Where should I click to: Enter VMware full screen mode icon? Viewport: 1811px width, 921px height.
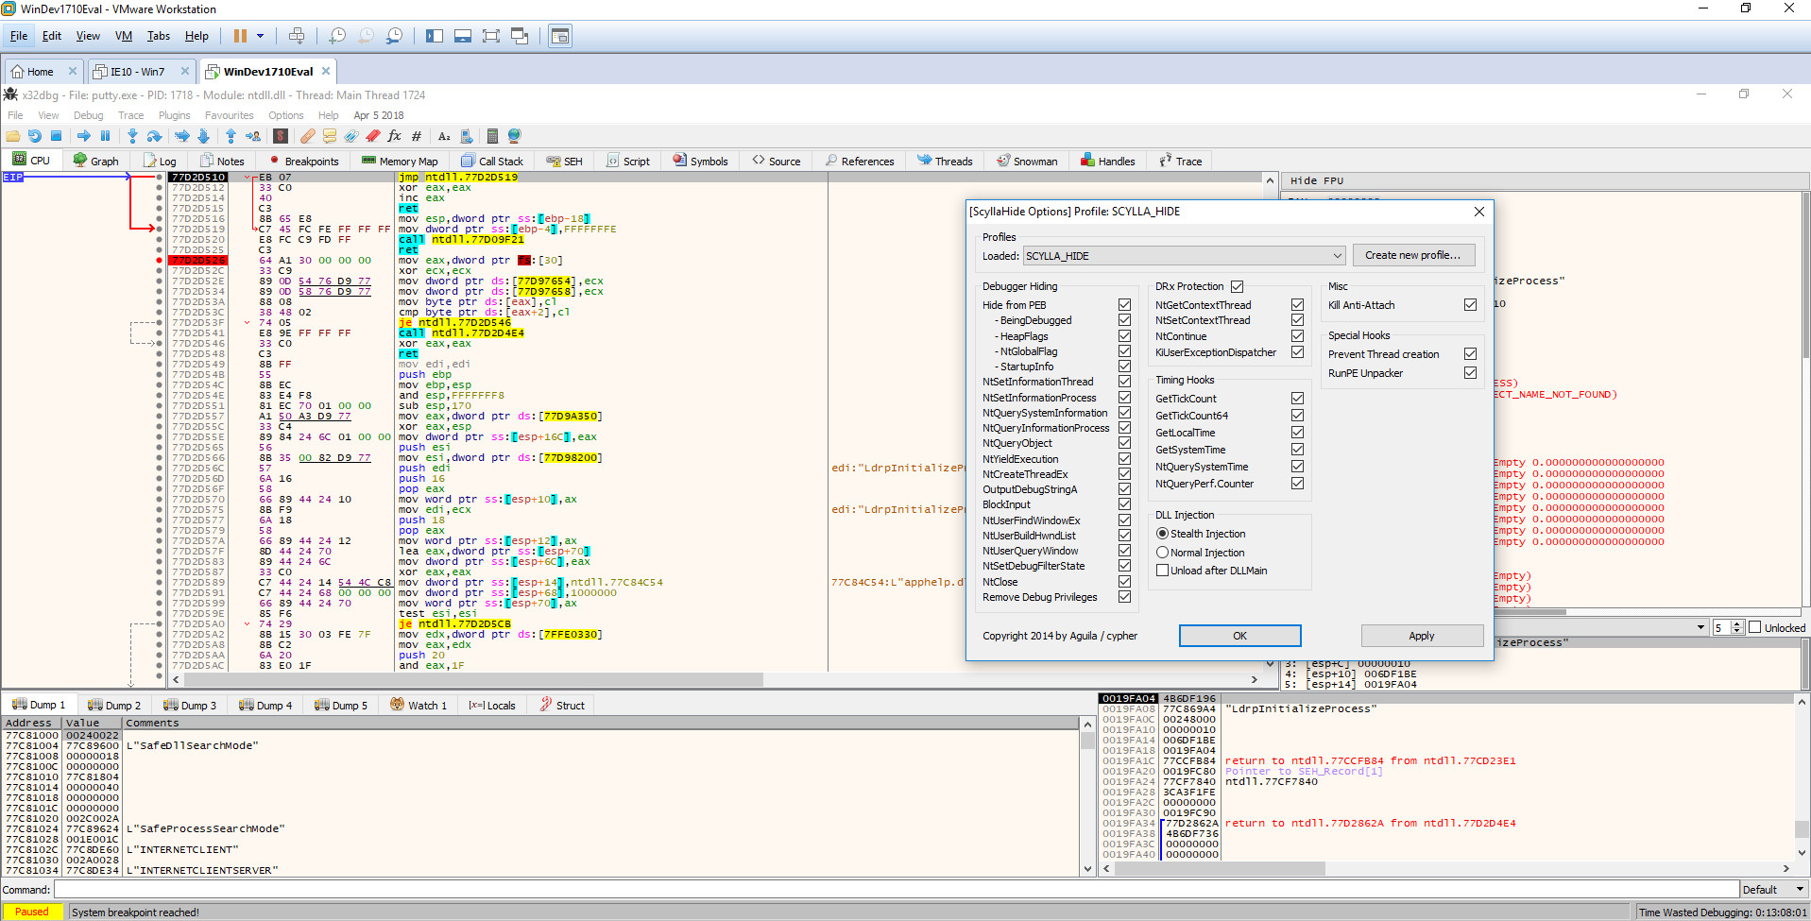pos(491,36)
